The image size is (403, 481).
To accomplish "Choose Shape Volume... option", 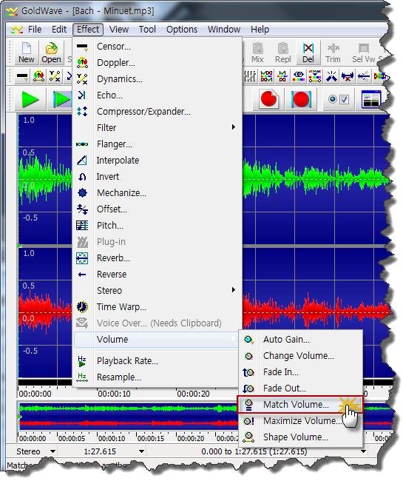I will tap(301, 437).
